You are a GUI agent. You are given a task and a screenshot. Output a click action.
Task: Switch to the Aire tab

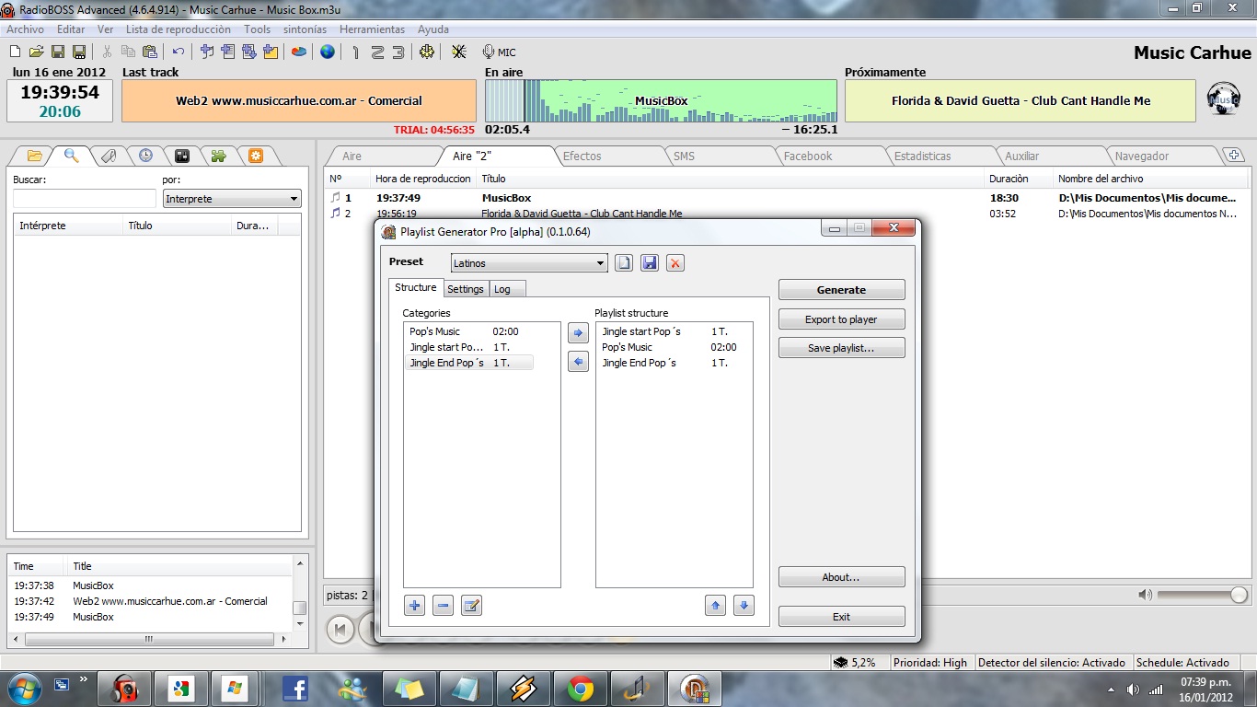(352, 156)
